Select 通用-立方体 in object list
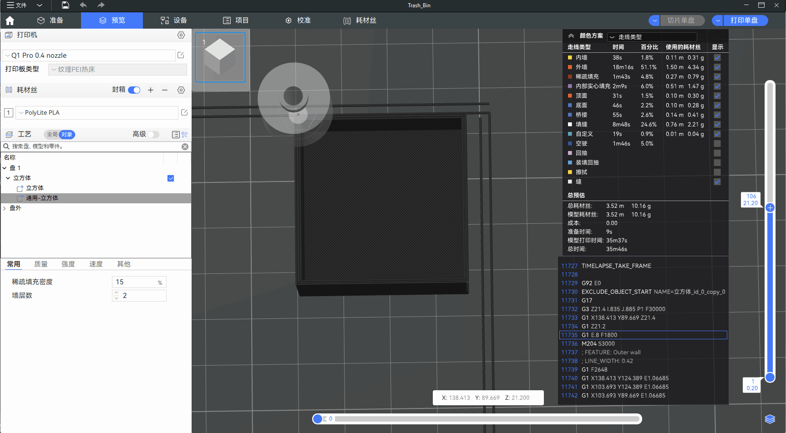Image resolution: width=786 pixels, height=433 pixels. 42,198
